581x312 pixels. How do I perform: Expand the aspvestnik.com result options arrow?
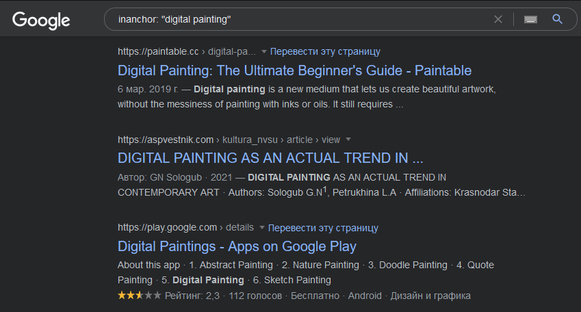(x=348, y=140)
